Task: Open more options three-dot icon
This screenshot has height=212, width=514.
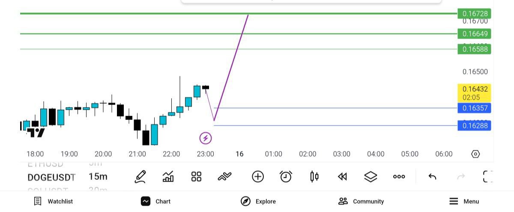Action: pos(399,176)
